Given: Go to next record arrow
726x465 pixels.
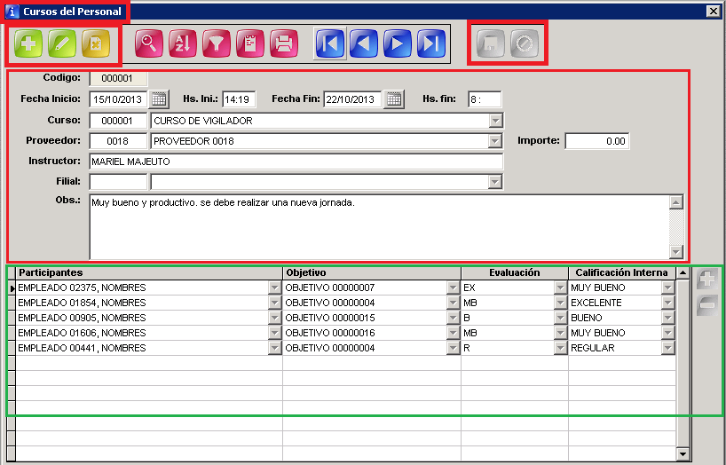Looking at the screenshot, I should tap(398, 43).
